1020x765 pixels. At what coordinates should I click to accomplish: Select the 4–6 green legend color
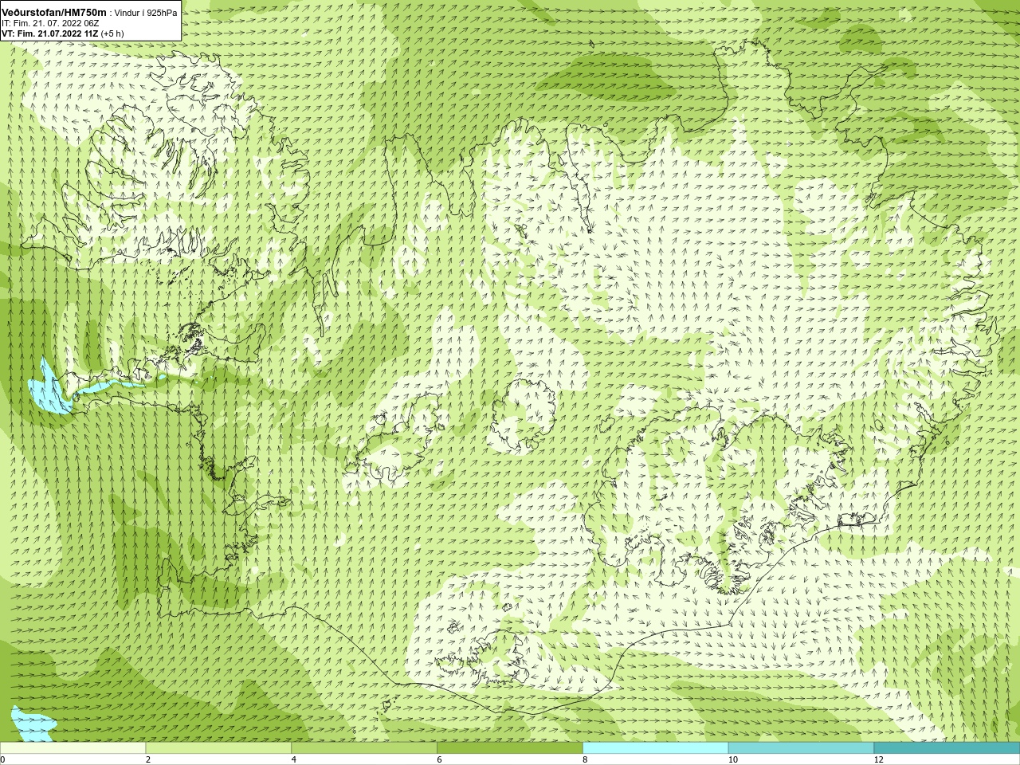point(364,748)
